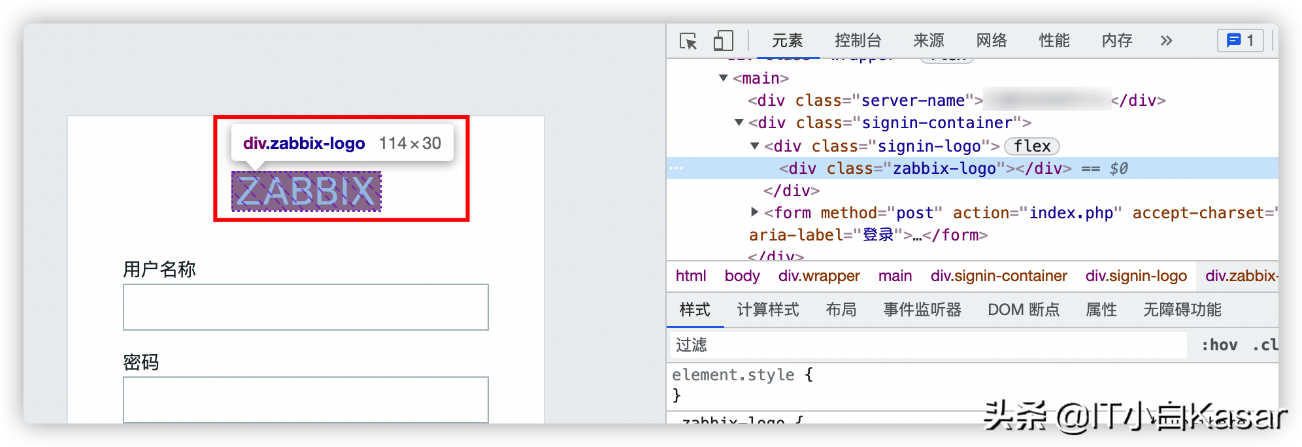This screenshot has width=1302, height=447.
Task: Click the flex badge on signin-logo
Action: click(1032, 146)
